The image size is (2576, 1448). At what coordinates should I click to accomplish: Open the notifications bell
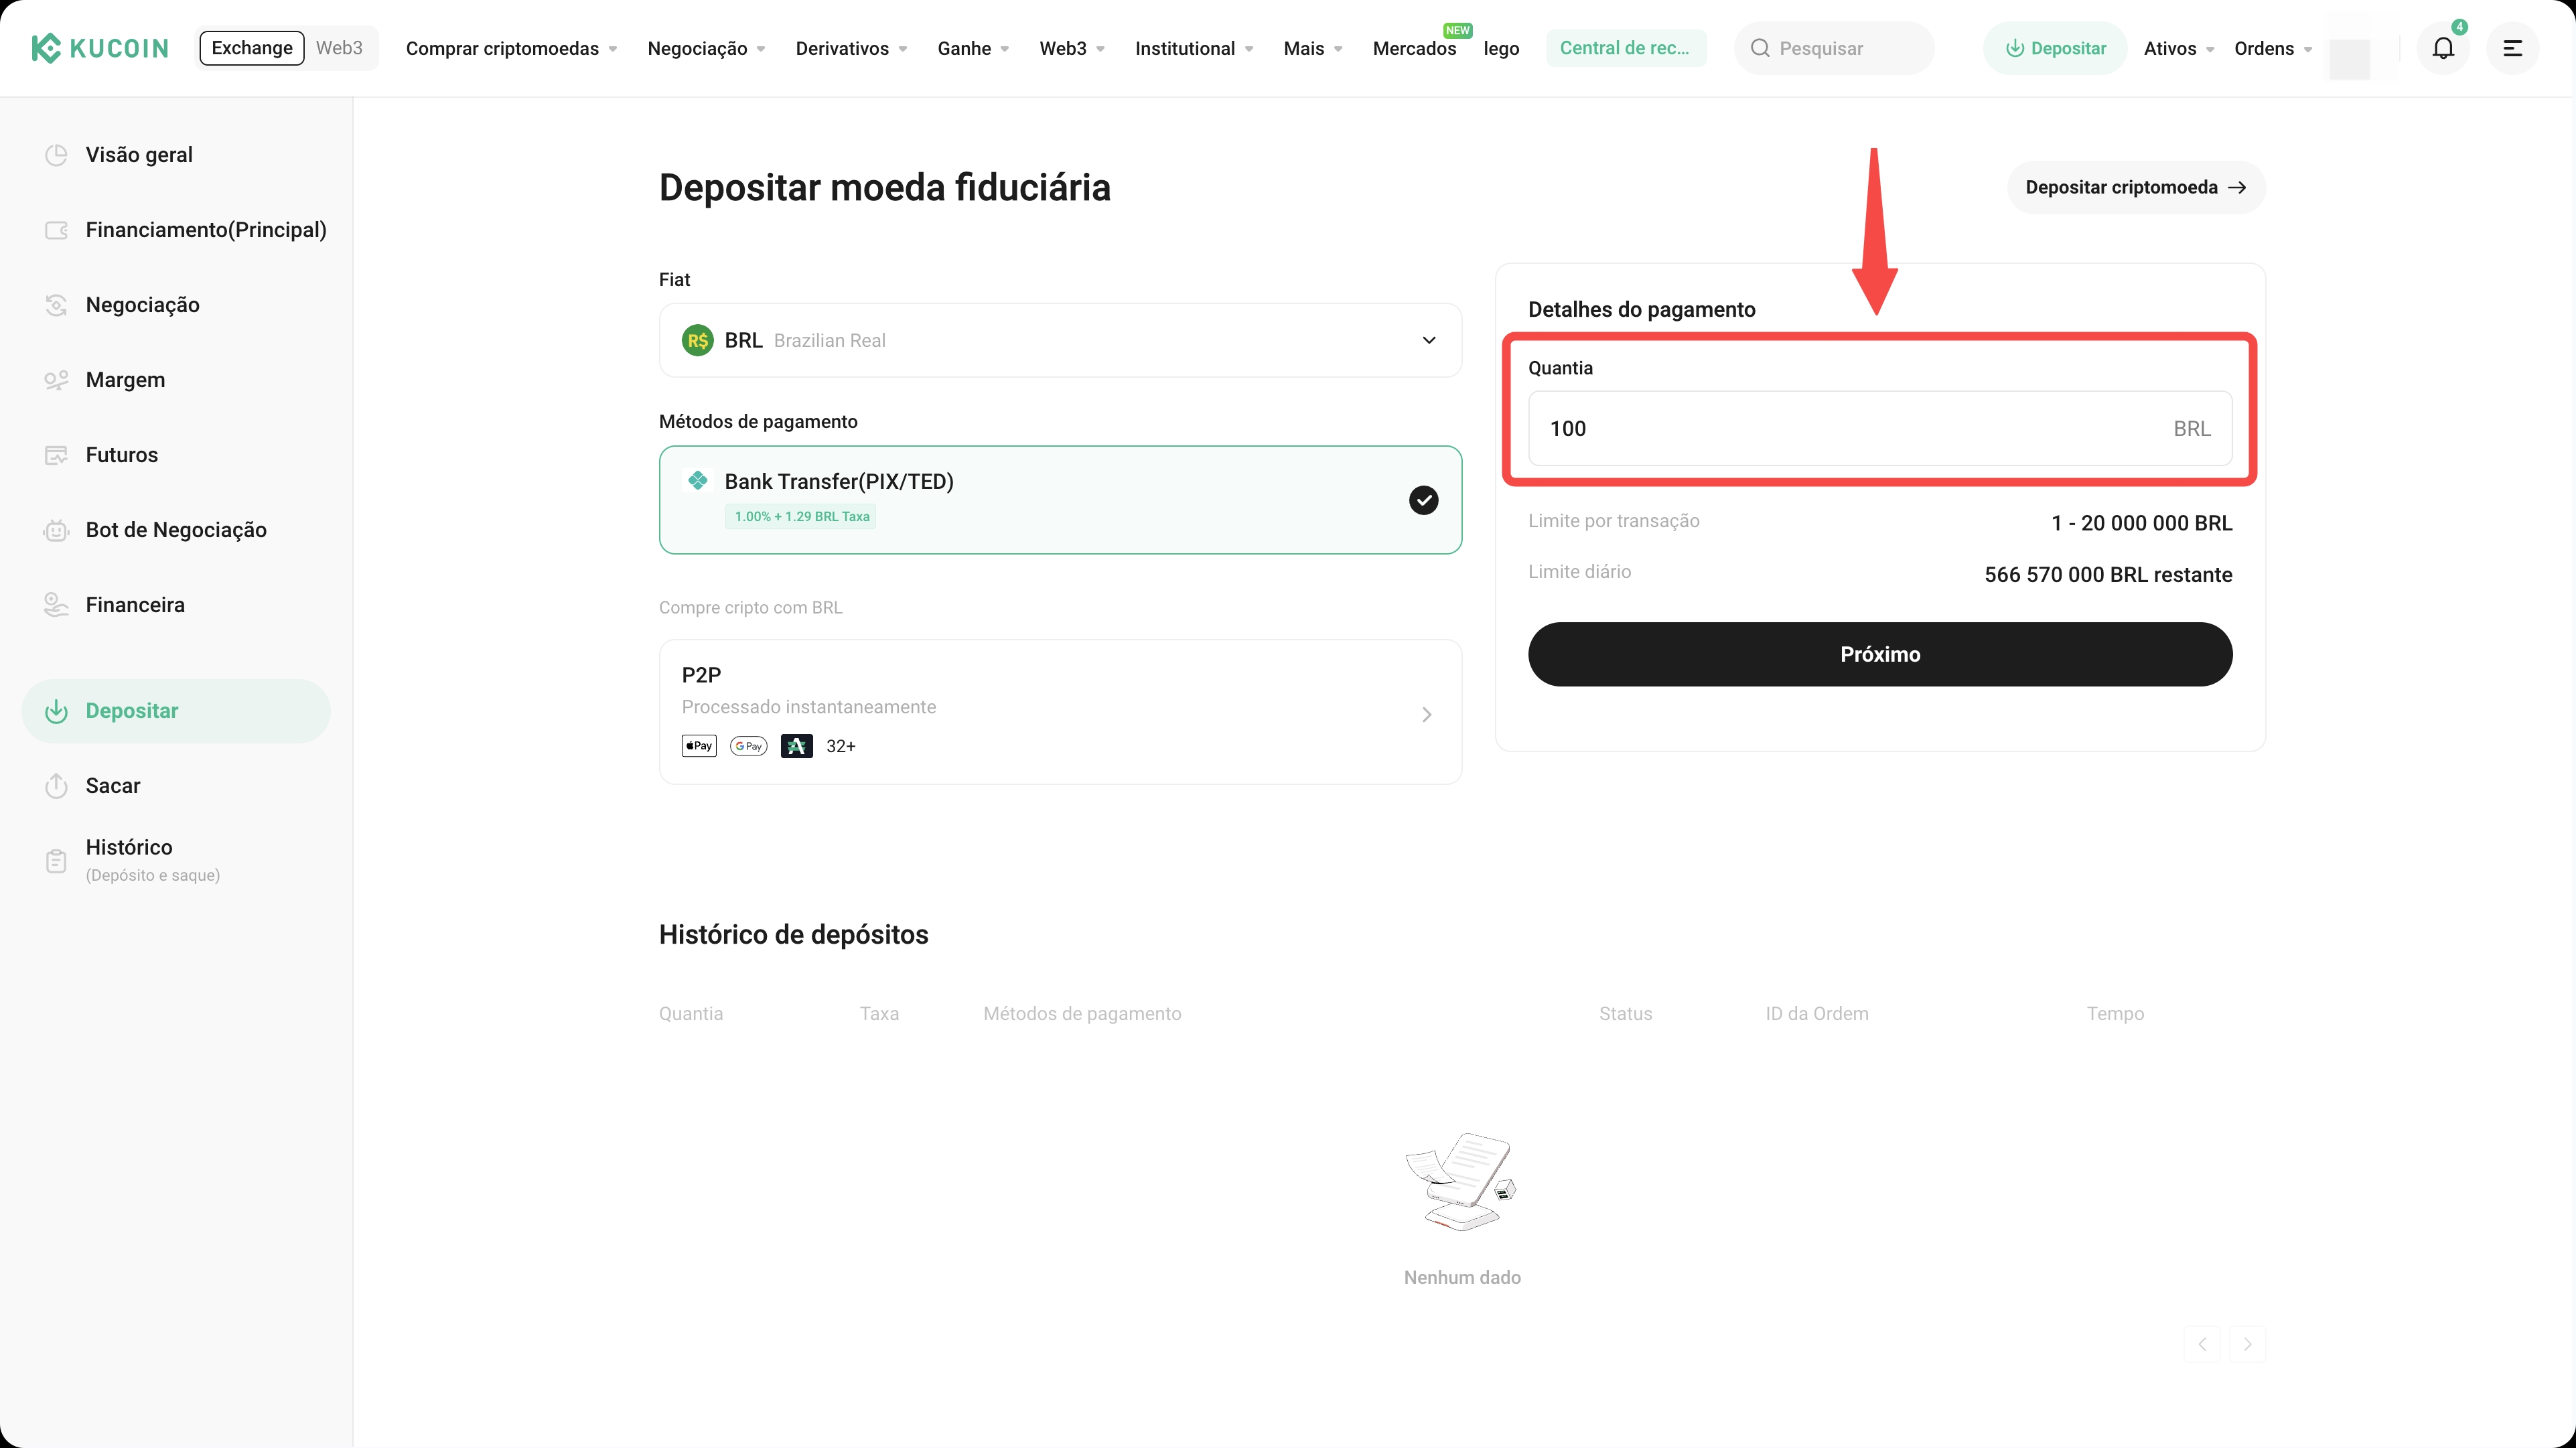pos(2442,48)
